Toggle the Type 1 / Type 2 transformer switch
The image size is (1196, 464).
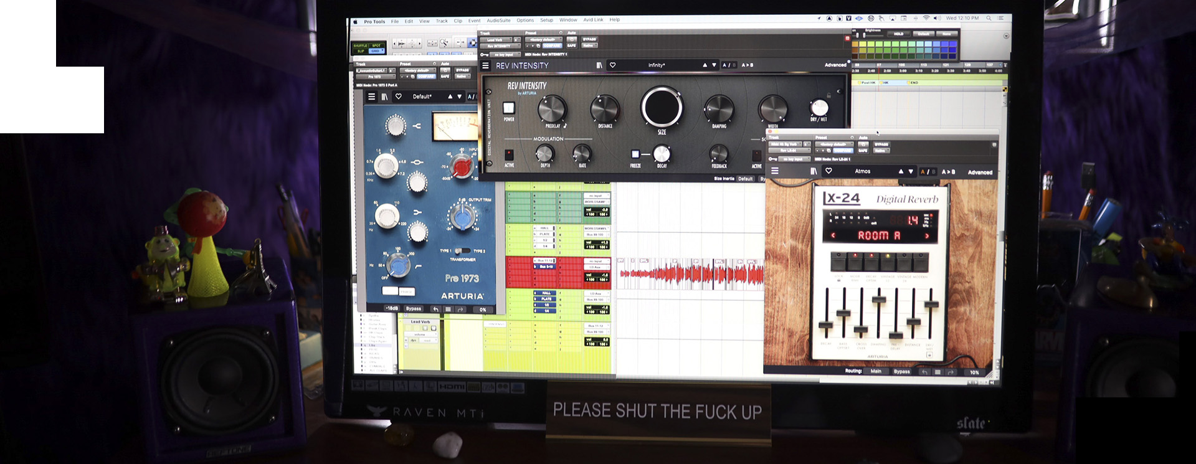462,251
